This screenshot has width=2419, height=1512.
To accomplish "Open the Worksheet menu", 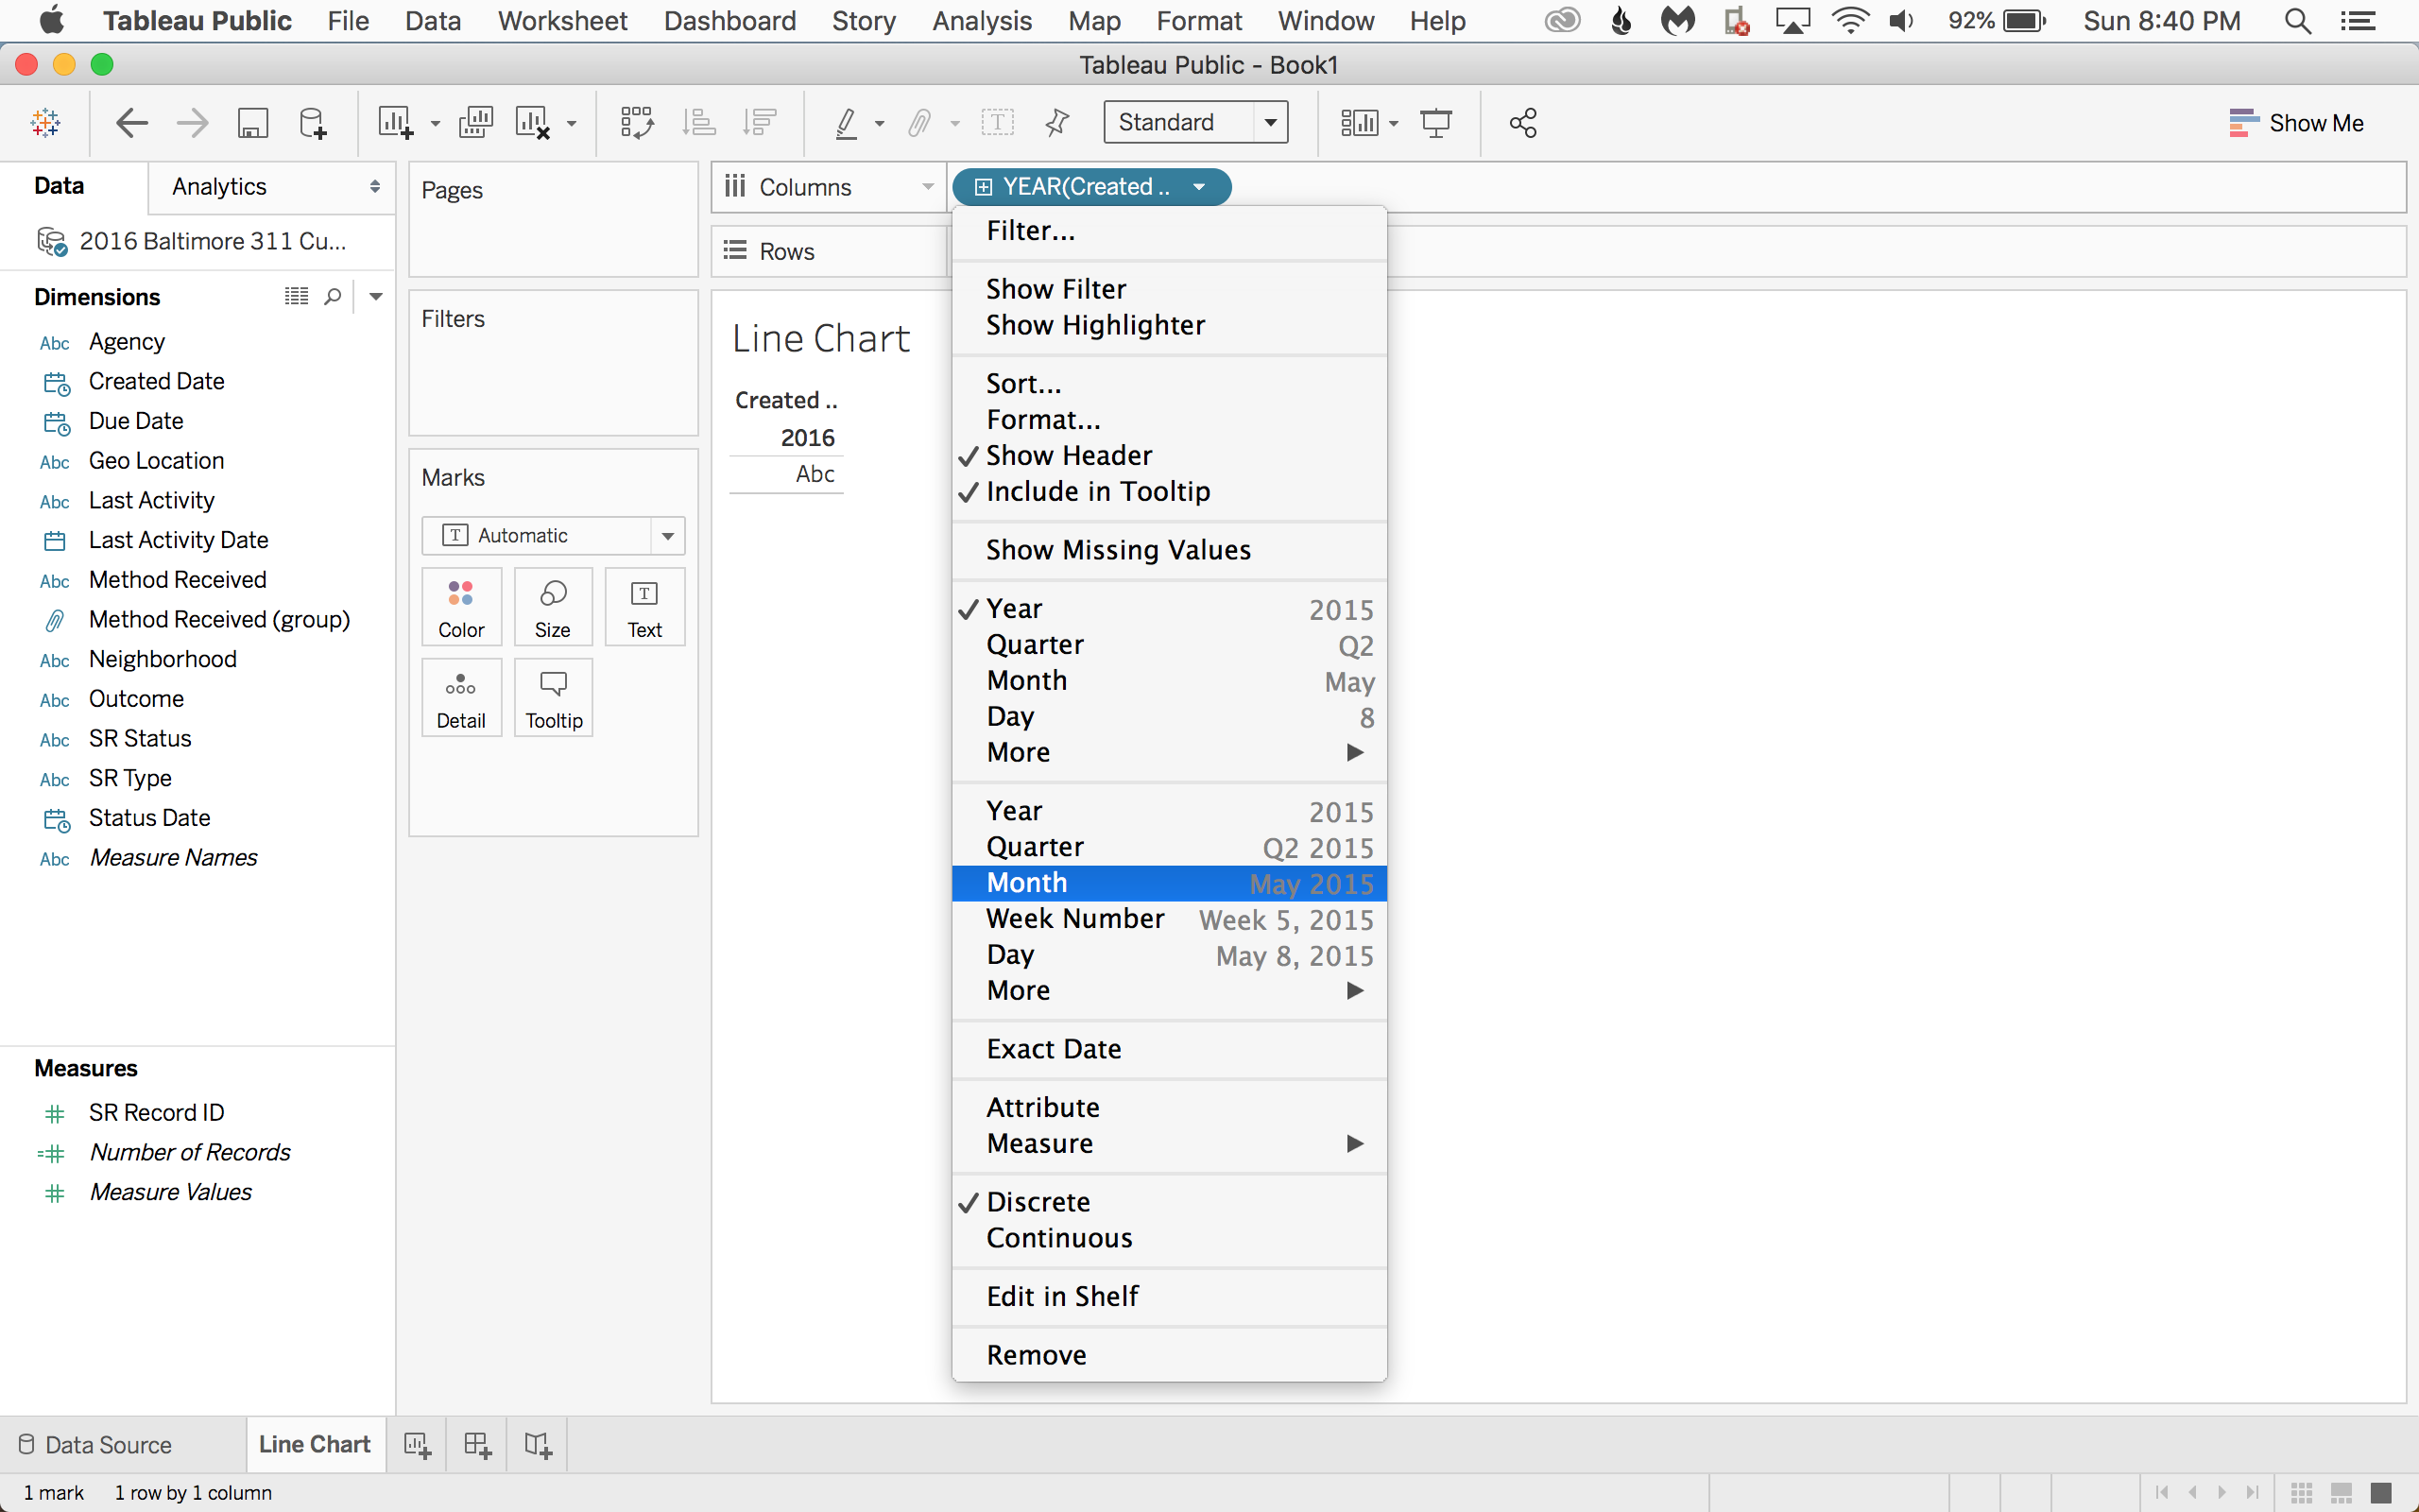I will pos(563,21).
